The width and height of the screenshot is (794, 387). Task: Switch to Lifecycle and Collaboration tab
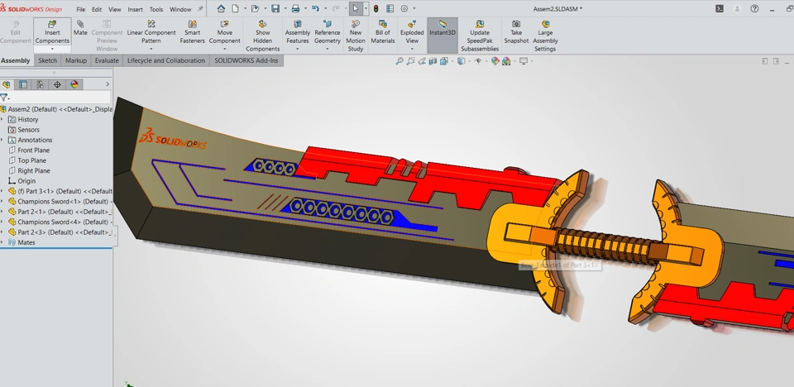click(x=166, y=60)
